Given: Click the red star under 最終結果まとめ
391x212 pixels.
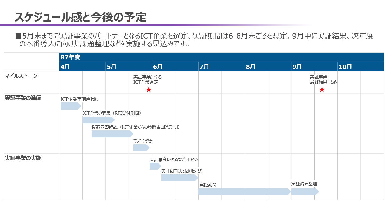Looking at the screenshot, I should [322, 90].
